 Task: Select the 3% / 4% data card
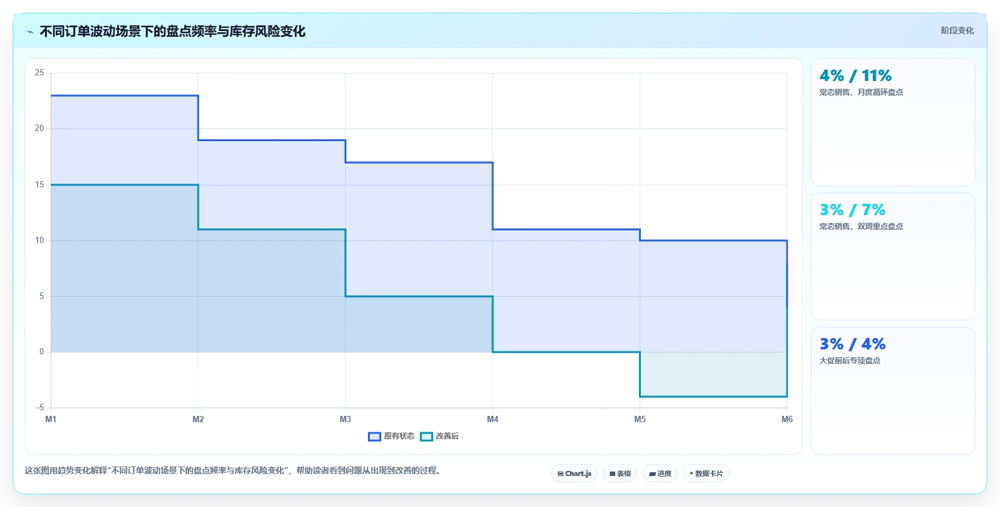point(892,391)
